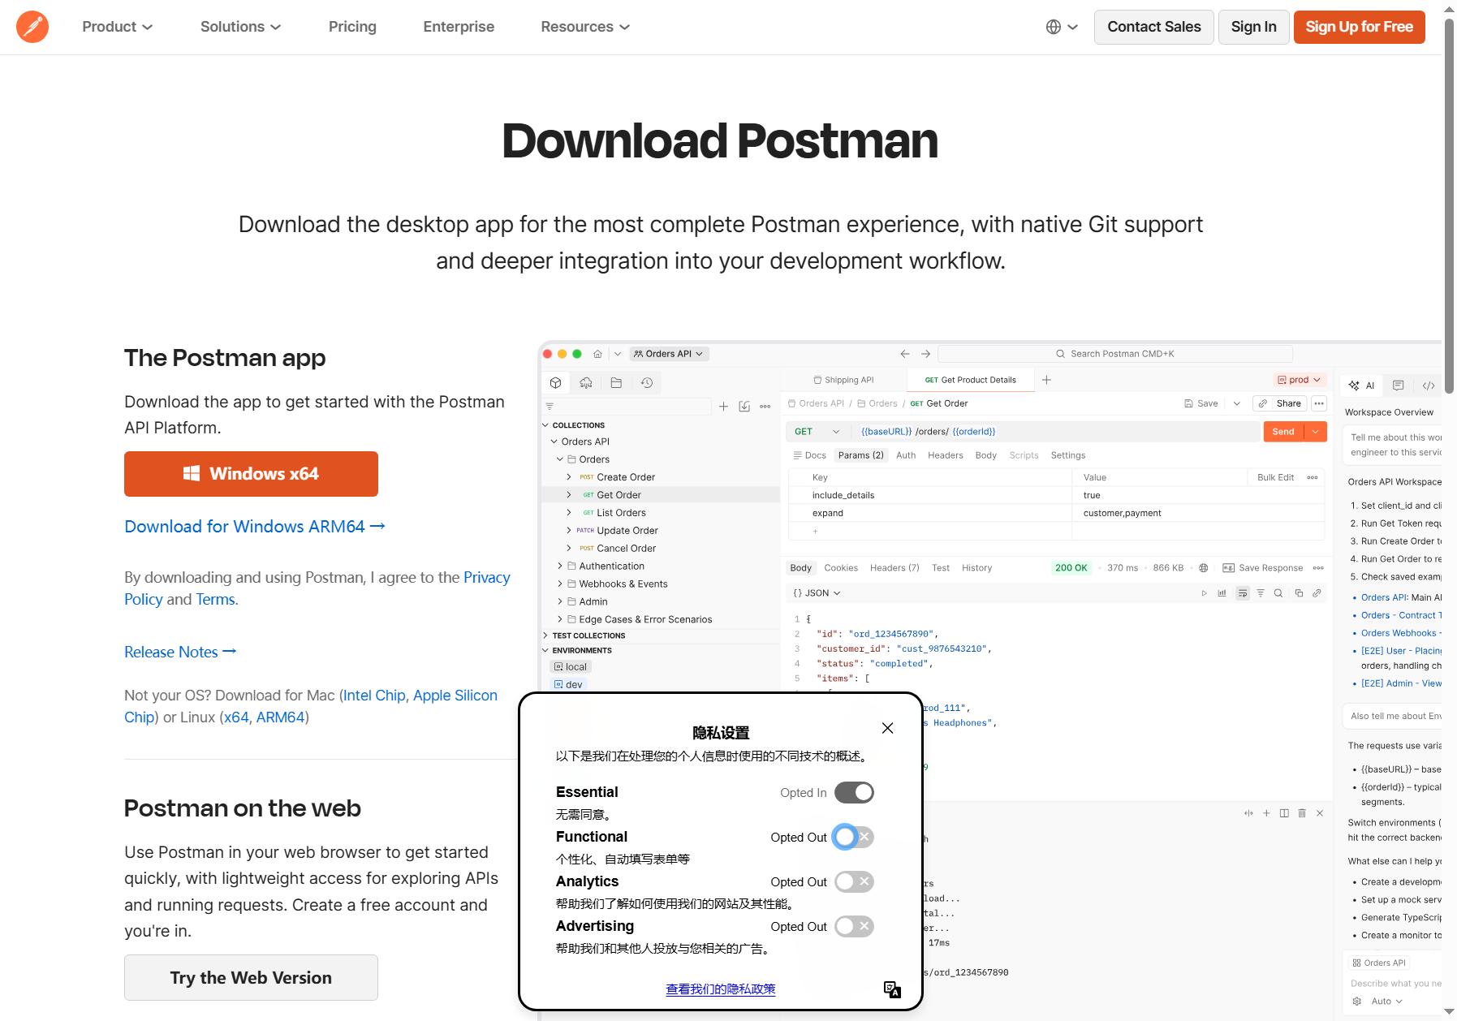
Task: Click Try the Web Version button
Action: coord(251,978)
